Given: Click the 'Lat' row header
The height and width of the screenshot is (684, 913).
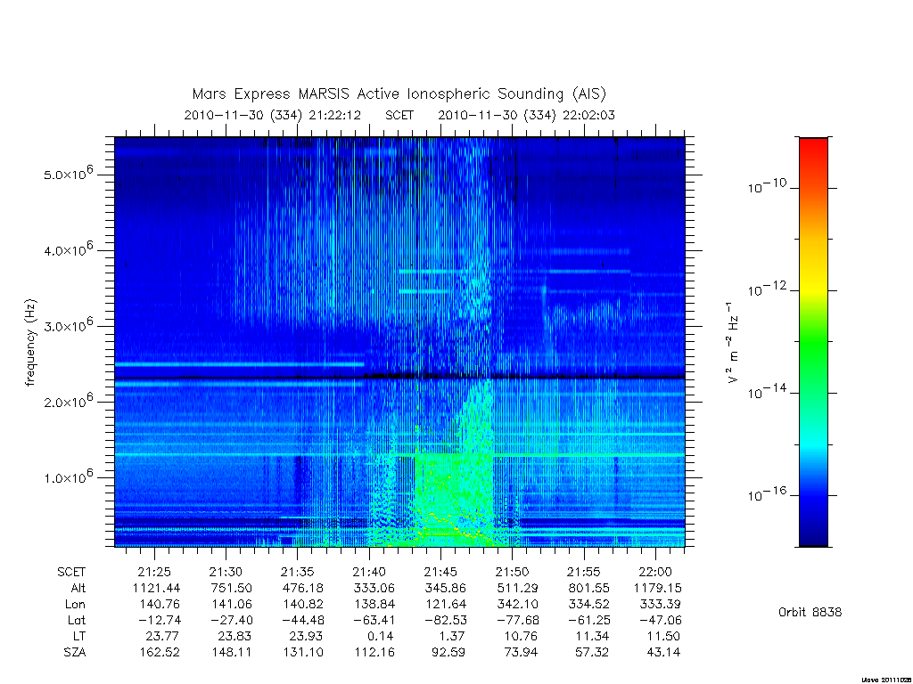Looking at the screenshot, I should click(77, 620).
